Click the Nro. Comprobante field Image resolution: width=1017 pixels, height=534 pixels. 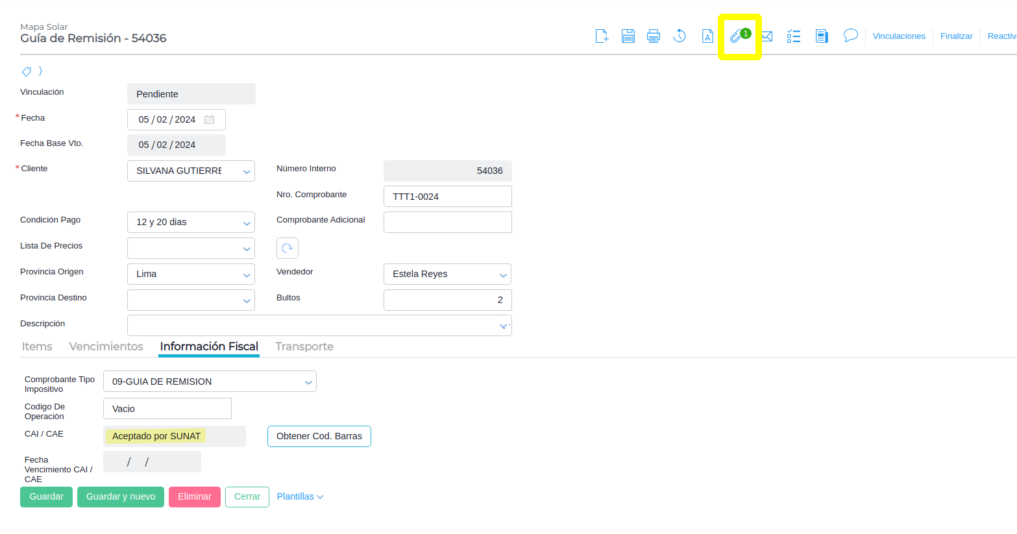pos(448,197)
